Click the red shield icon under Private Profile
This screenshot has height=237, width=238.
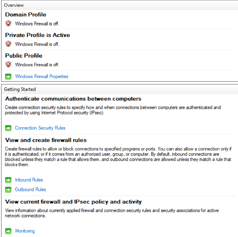[x=8, y=44]
